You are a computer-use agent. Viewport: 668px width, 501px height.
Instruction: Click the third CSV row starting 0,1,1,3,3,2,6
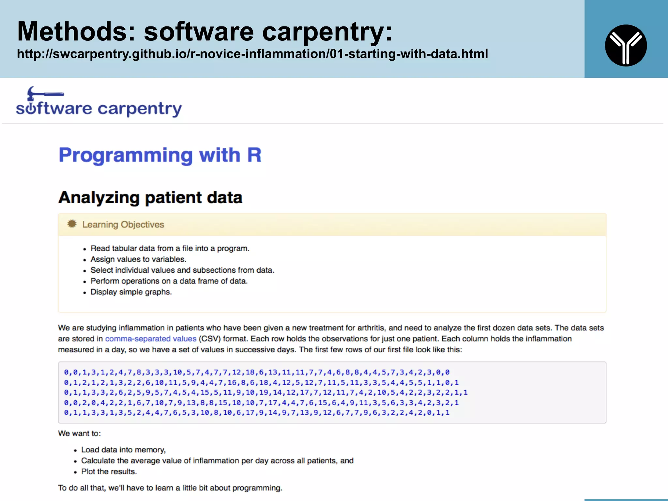(266, 392)
